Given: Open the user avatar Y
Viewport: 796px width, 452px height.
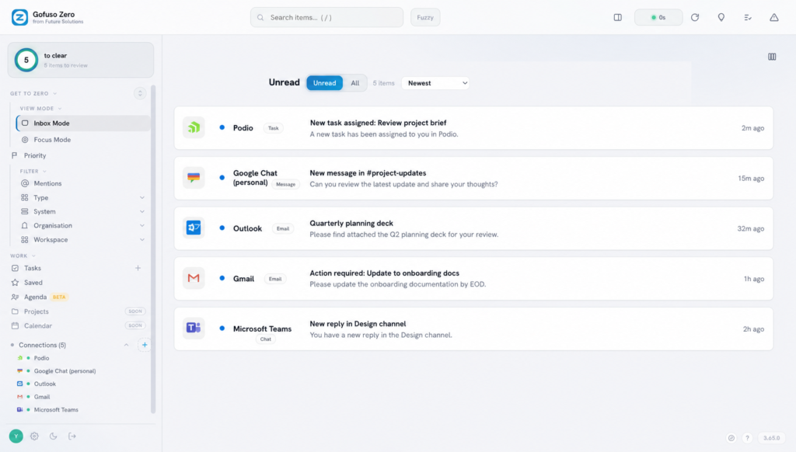Looking at the screenshot, I should point(16,436).
